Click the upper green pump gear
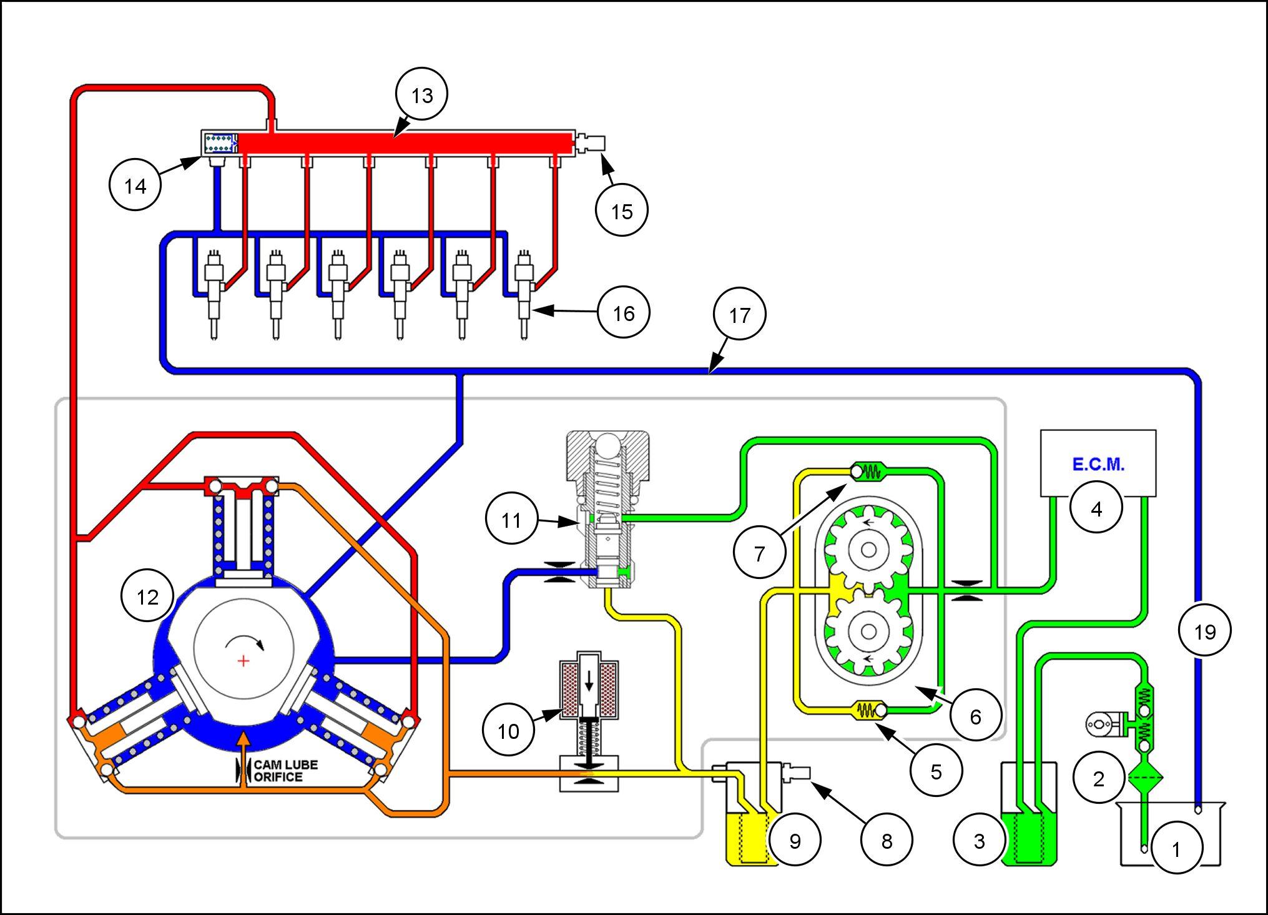Viewport: 1268px width, 915px height. point(868,550)
